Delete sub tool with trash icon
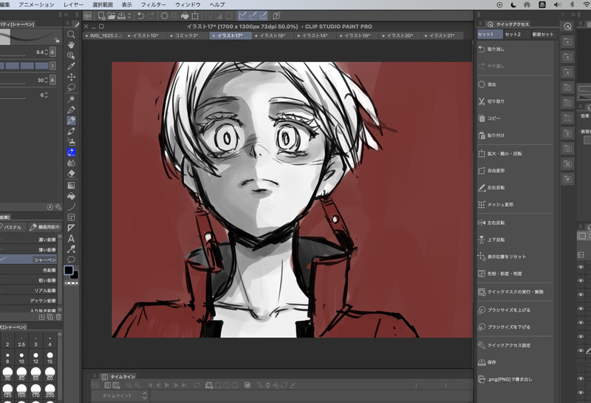591x403 pixels. pos(58,317)
